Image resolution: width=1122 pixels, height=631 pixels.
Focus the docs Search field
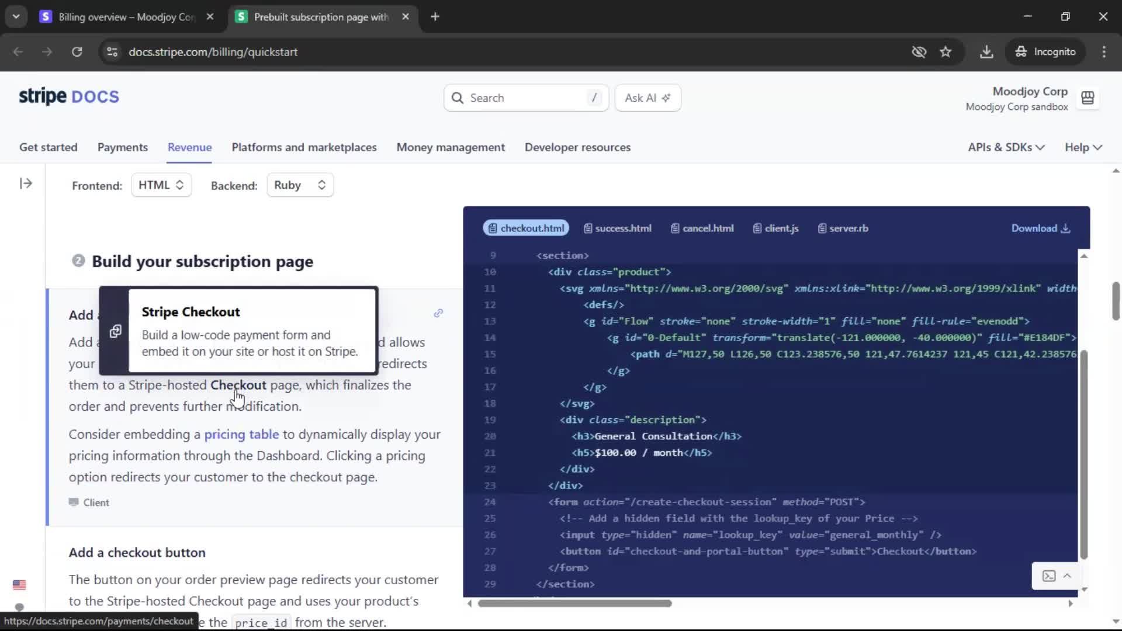point(526,98)
